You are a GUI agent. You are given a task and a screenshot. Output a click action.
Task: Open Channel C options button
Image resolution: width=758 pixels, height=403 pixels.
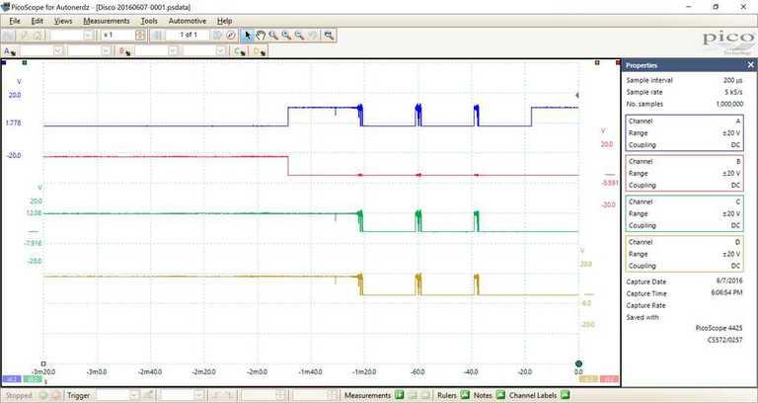(x=240, y=50)
